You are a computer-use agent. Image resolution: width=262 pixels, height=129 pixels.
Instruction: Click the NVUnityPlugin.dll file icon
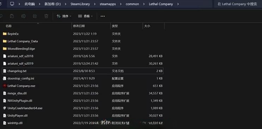point(5,101)
